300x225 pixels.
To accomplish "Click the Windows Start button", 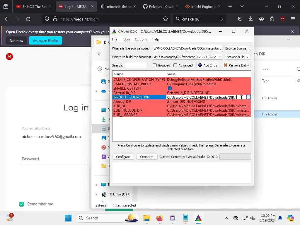I will [68, 218].
